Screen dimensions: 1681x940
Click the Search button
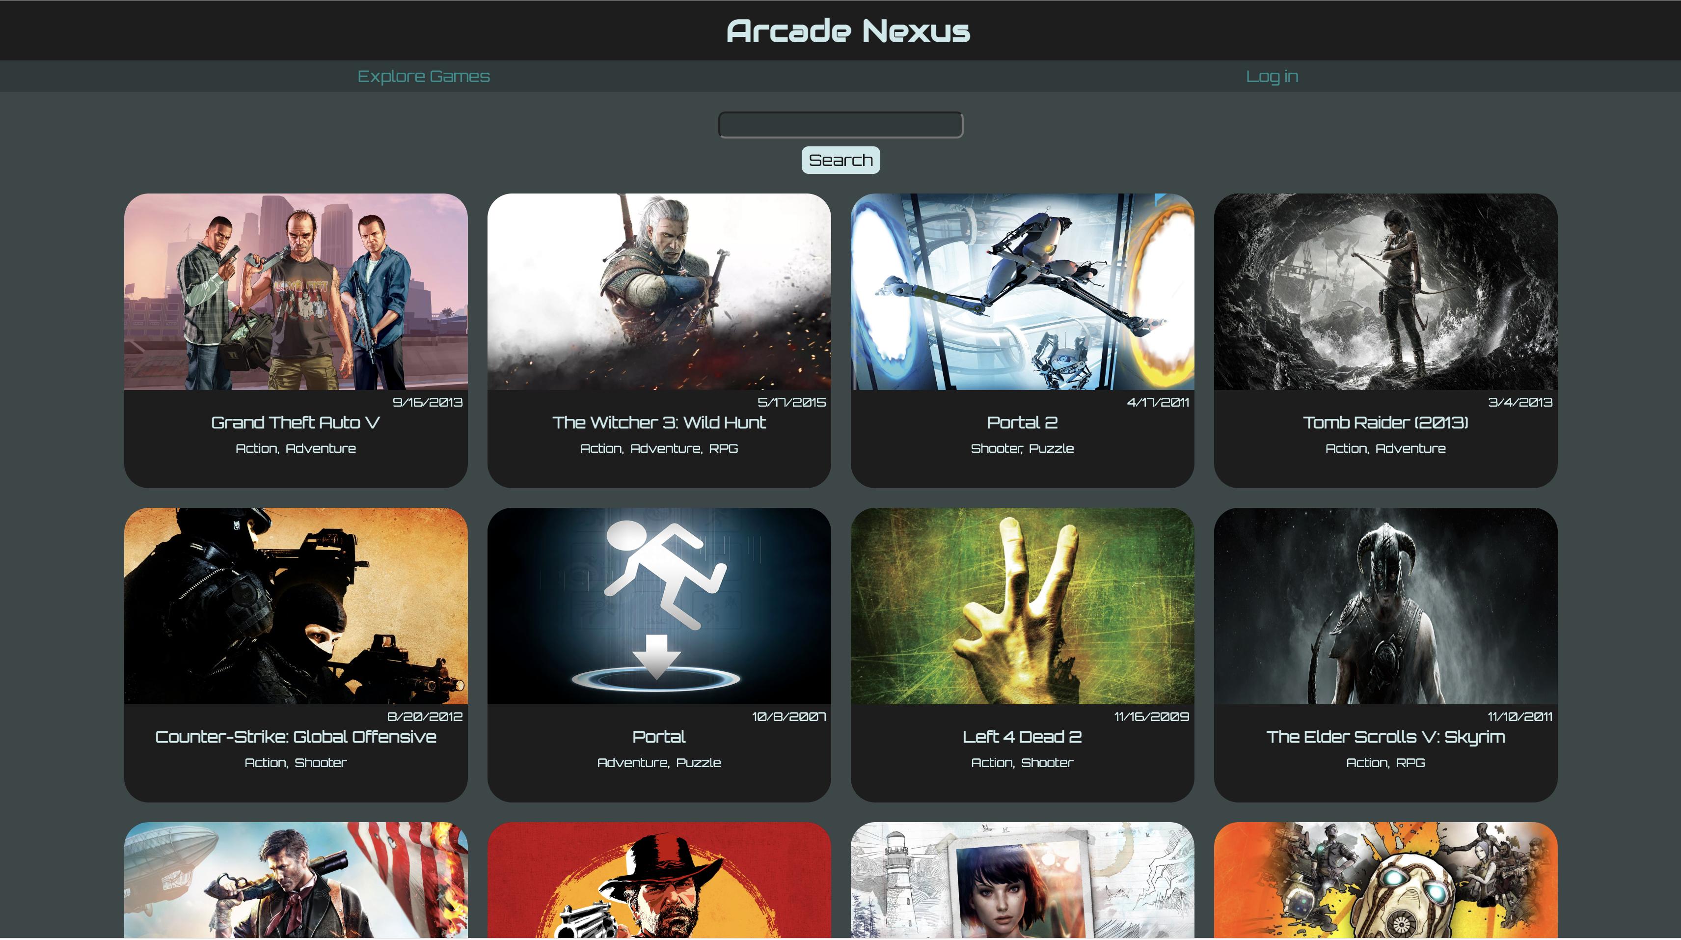pos(840,160)
